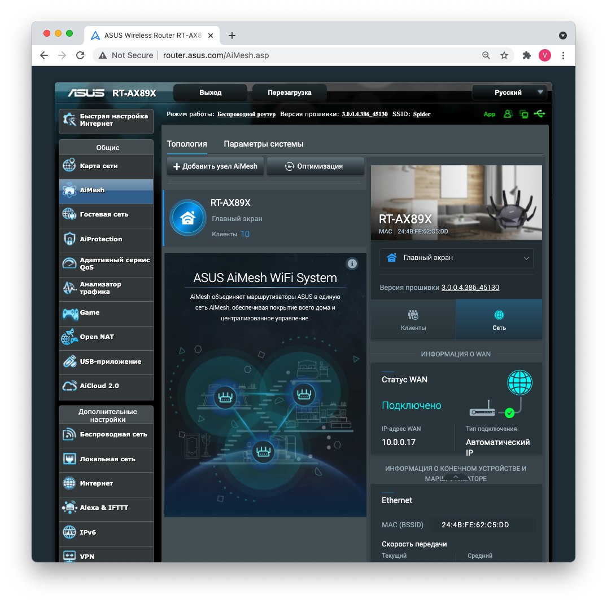Open the Сеть tab in node panel
The image size is (607, 604).
[499, 320]
